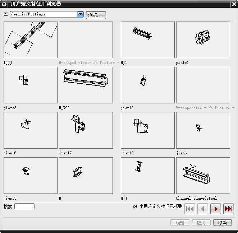Click the IJJJ label text
Screen dimensions: 238x233
pyautogui.click(x=8, y=62)
